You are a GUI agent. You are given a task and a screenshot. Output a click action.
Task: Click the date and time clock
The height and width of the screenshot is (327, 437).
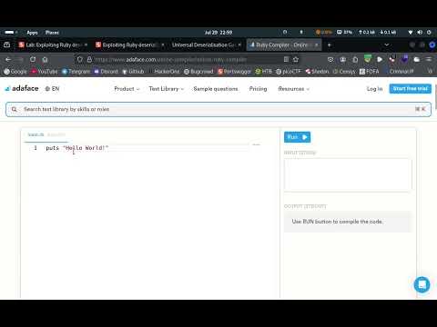(218, 33)
